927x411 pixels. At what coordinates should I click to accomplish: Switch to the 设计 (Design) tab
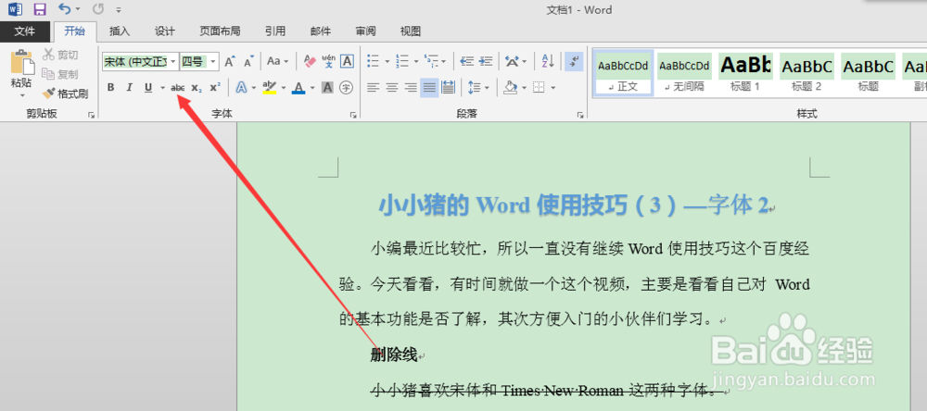click(x=164, y=31)
